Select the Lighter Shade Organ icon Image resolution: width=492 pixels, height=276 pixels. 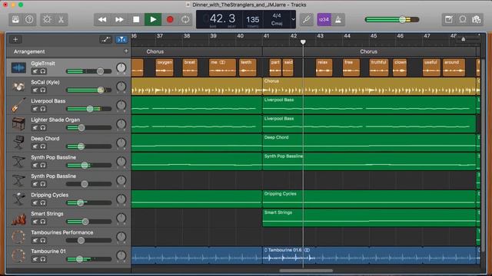[x=18, y=124]
